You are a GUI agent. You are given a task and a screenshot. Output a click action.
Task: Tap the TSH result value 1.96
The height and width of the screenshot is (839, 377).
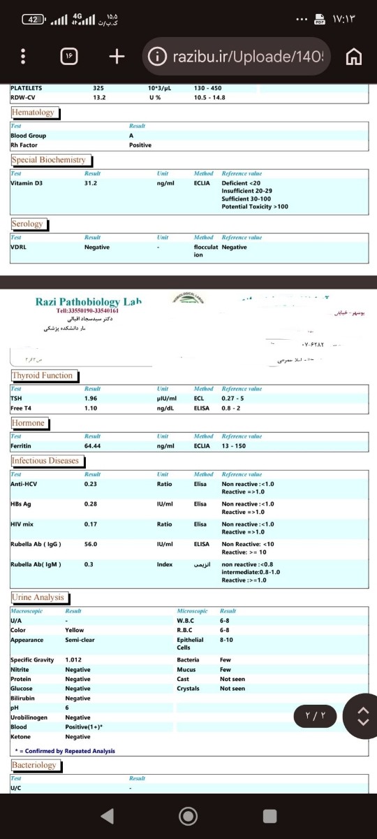90,398
